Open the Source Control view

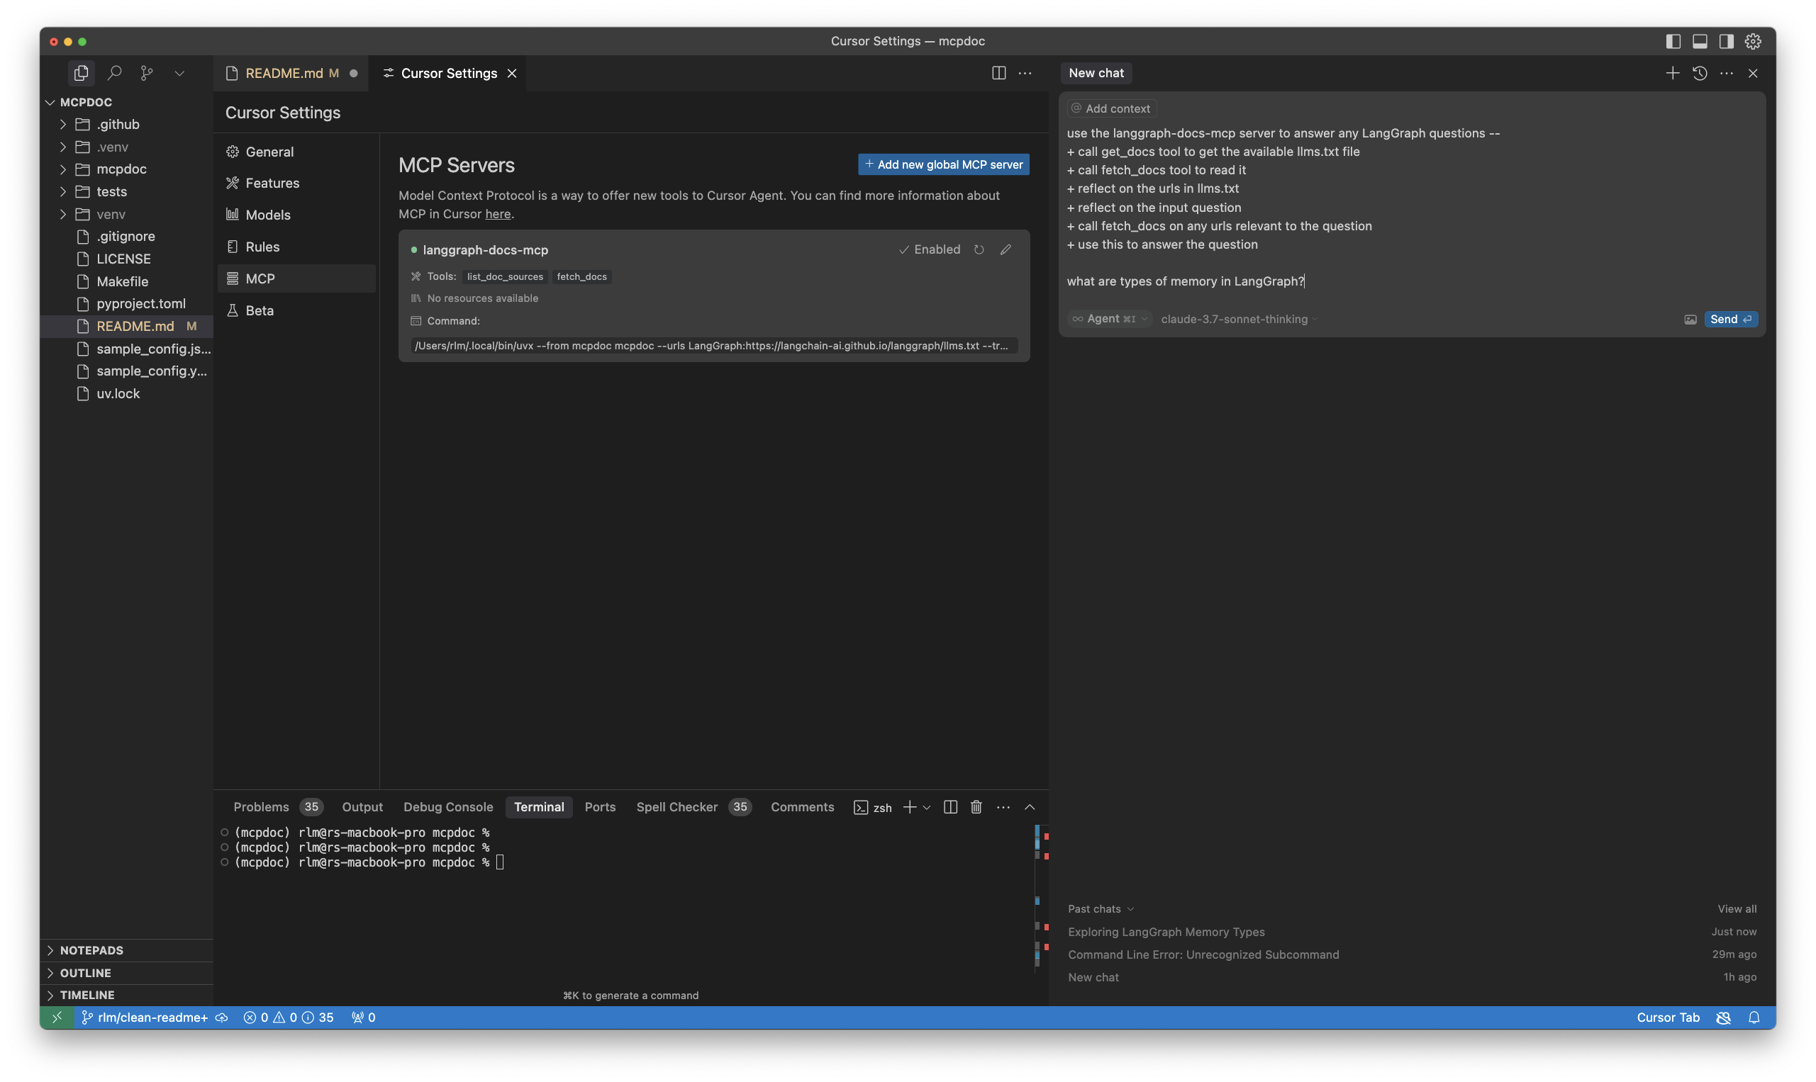point(147,73)
